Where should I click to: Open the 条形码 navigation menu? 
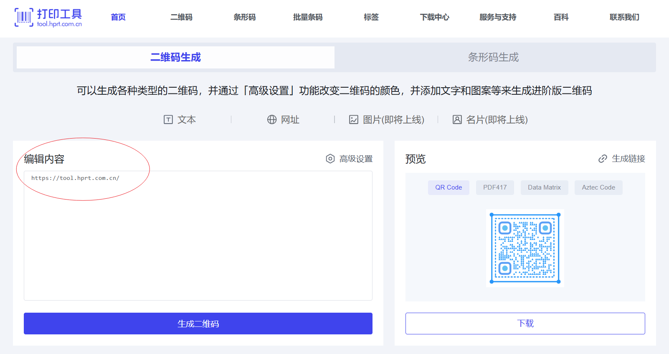pyautogui.click(x=245, y=17)
